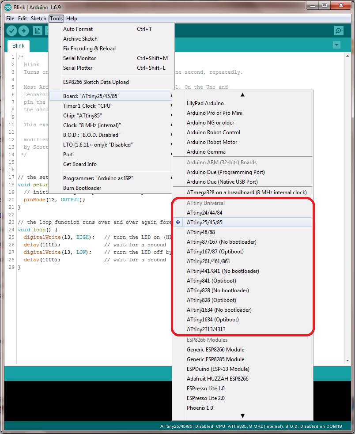Screen dimensions: 355x434
Task: Select ATtiny24/44/84 board
Action: tap(242, 212)
